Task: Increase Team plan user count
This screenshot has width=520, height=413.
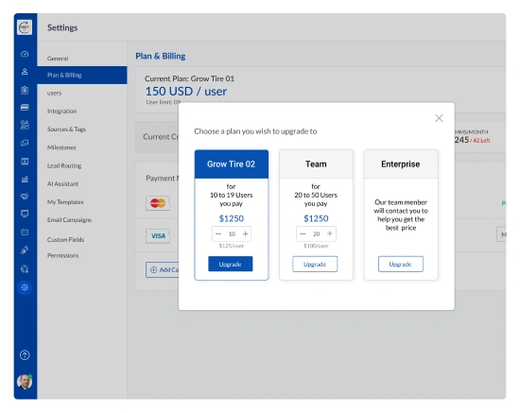Action: click(330, 233)
